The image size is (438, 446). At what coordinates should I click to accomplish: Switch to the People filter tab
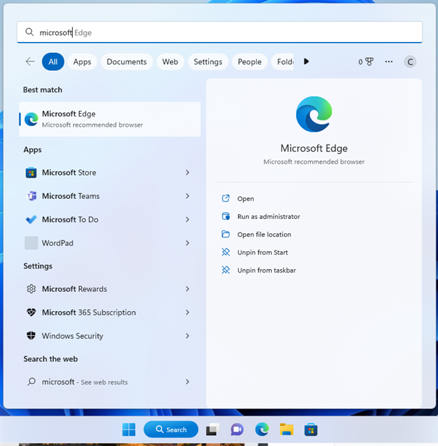tap(250, 62)
